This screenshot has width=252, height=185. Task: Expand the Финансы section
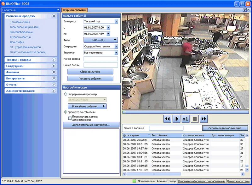pyautogui.click(x=54, y=72)
